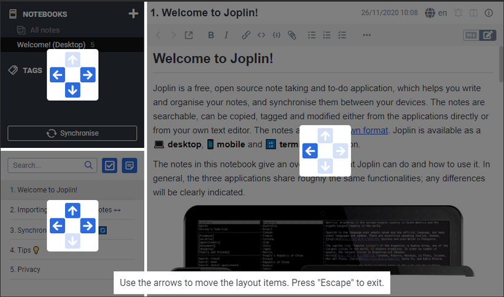Click the Joplin apps screenshot image
Image resolution: width=504 pixels, height=297 pixels.
[323, 241]
